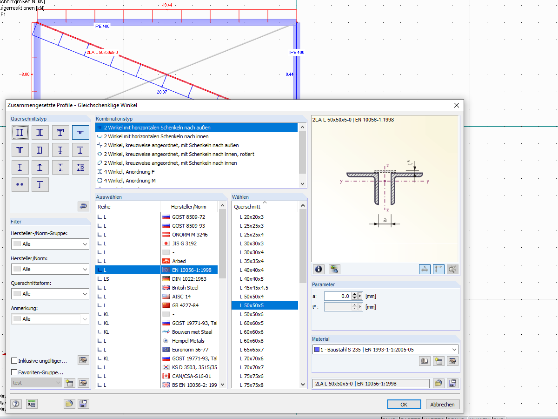Screen dimensions: 558x419
Task: Select the Bouwen met Staal row
Action: click(x=157, y=332)
